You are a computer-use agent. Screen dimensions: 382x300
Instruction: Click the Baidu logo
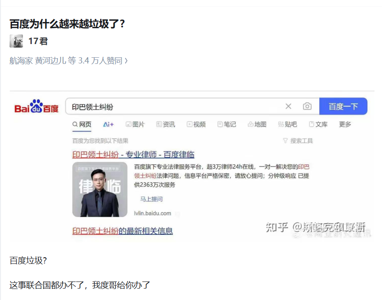pos(37,106)
